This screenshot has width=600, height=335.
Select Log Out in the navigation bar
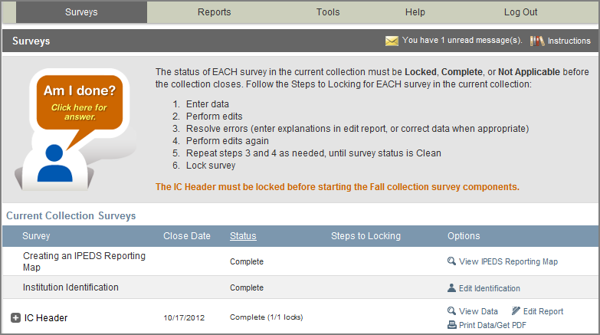pyautogui.click(x=520, y=12)
